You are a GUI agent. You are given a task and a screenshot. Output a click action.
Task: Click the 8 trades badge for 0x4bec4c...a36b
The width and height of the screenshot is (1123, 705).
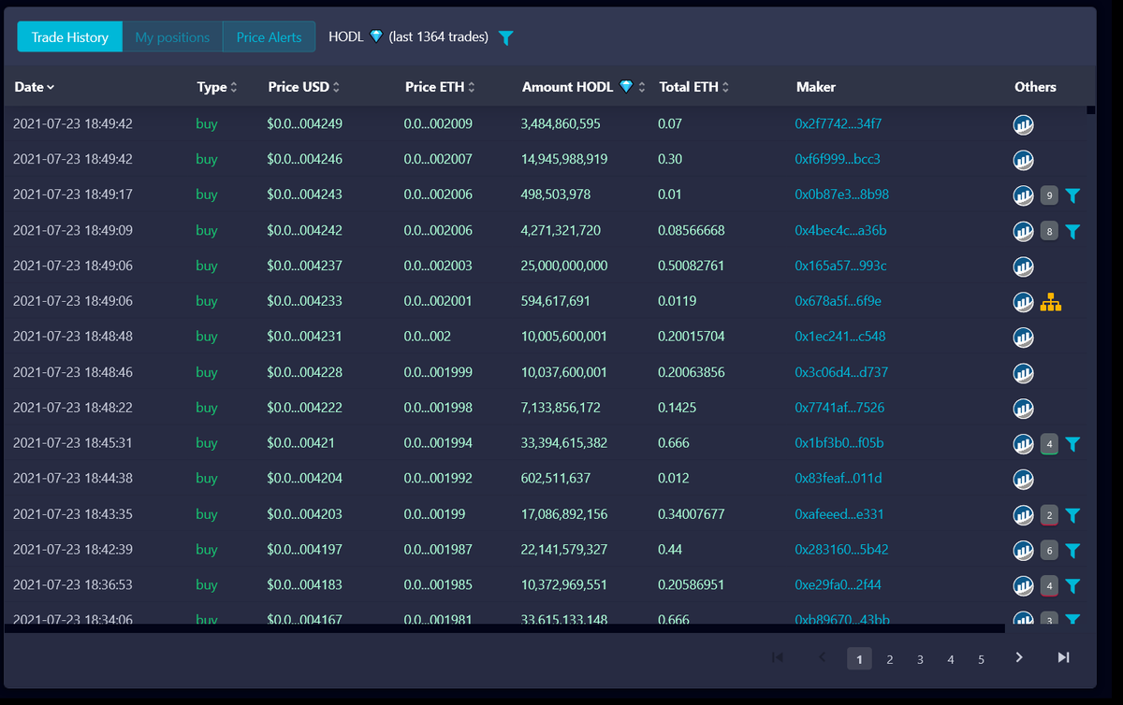[x=1049, y=231]
